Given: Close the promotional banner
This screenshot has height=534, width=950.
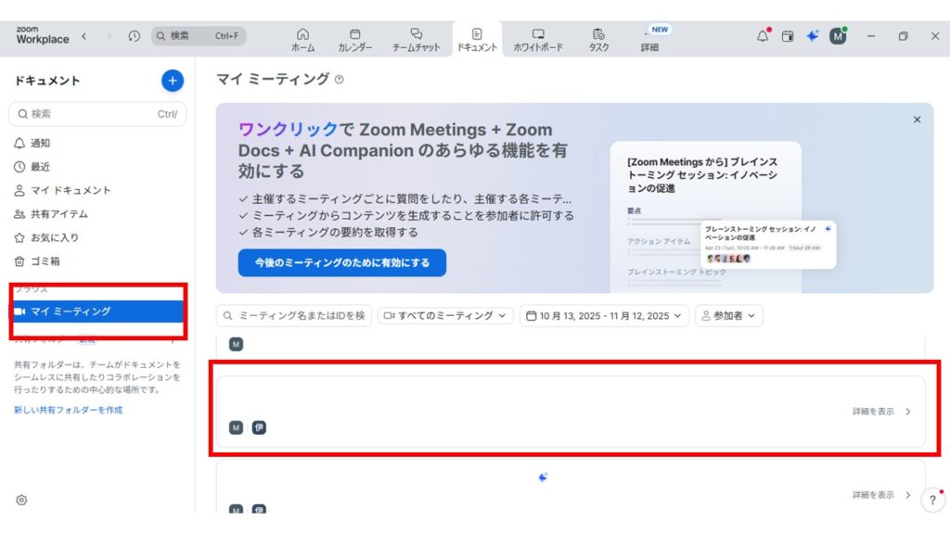Looking at the screenshot, I should click(x=917, y=120).
